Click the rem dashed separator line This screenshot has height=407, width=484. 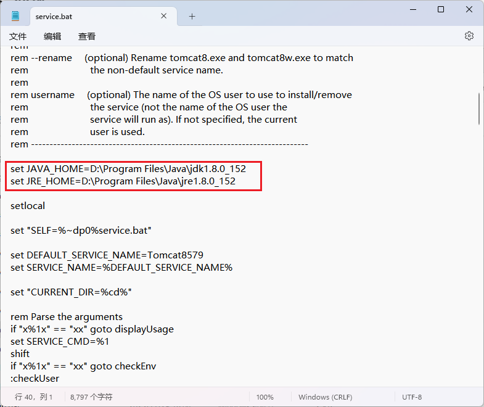pyautogui.click(x=159, y=144)
